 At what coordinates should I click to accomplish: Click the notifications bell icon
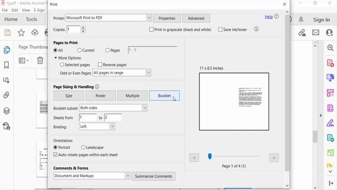[x=301, y=20]
